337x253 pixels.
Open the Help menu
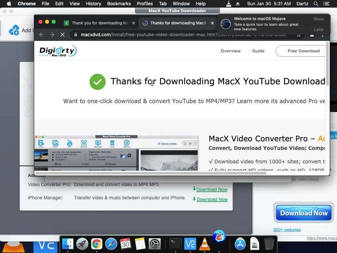200,4
